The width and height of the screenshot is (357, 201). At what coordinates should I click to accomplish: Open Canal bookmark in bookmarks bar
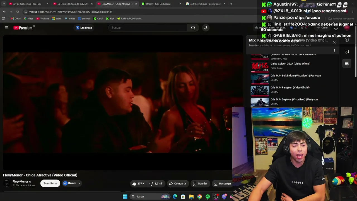point(98,19)
